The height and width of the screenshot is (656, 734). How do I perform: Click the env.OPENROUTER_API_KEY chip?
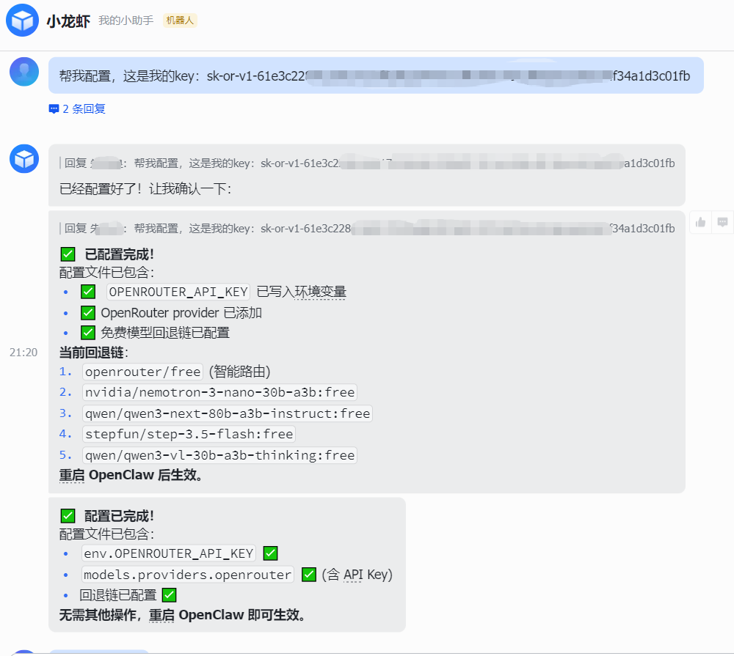coord(168,553)
